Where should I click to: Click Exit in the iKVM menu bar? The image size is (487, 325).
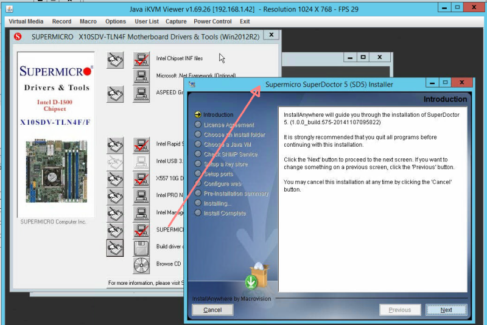point(245,21)
